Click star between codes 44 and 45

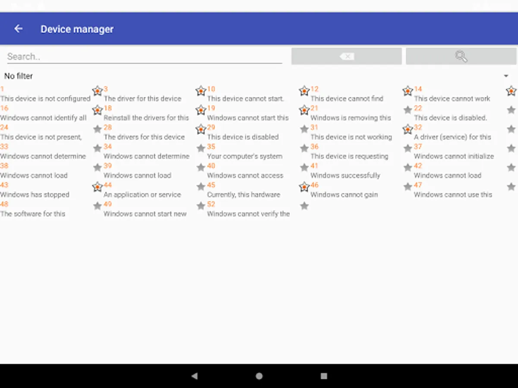click(201, 187)
